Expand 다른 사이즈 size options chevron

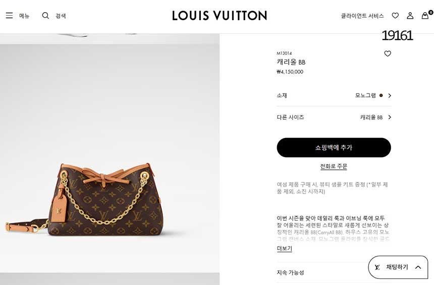390,117
